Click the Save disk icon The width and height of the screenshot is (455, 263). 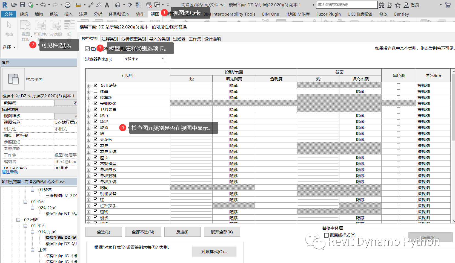(x=22, y=5)
